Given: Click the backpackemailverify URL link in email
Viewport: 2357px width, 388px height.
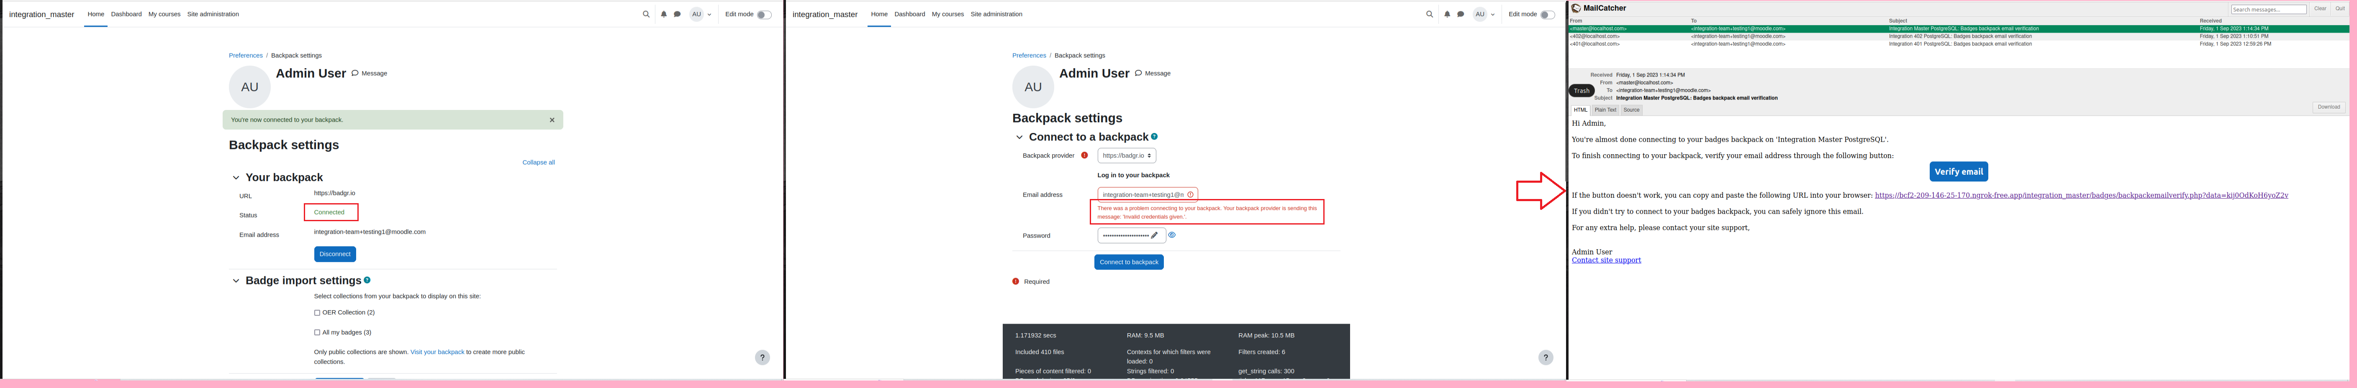Looking at the screenshot, I should click(x=2081, y=195).
